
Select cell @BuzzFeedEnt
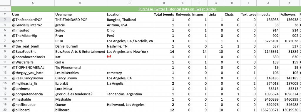click(33, 52)
